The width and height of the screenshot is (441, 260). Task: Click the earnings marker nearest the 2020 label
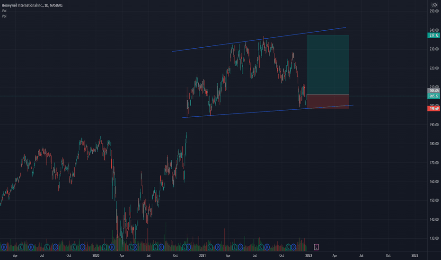(x=105, y=247)
